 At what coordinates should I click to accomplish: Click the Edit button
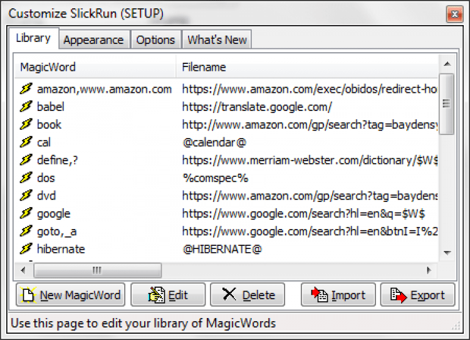click(x=168, y=295)
